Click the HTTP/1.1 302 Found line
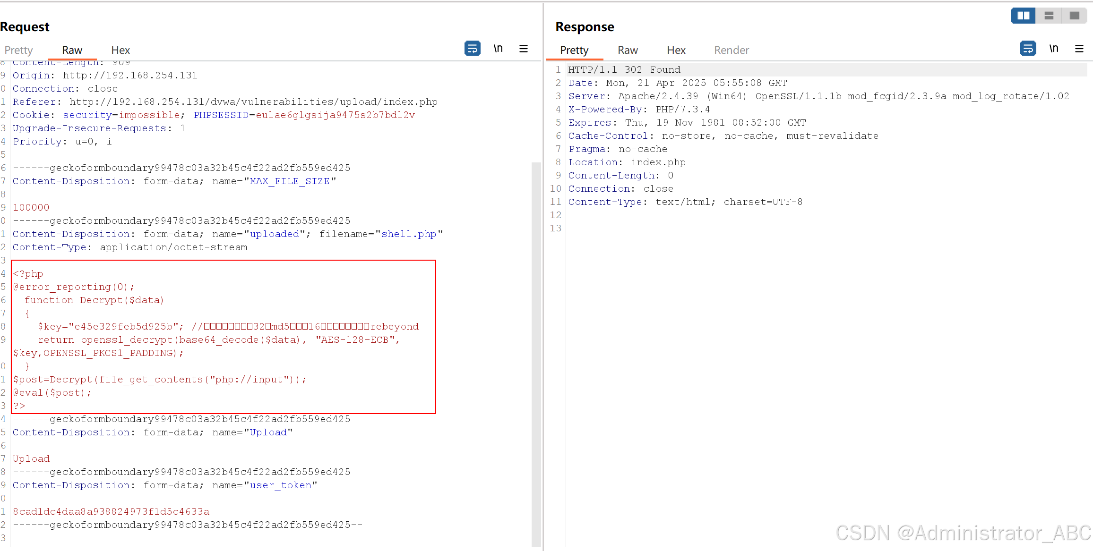1093x551 pixels. coord(624,70)
